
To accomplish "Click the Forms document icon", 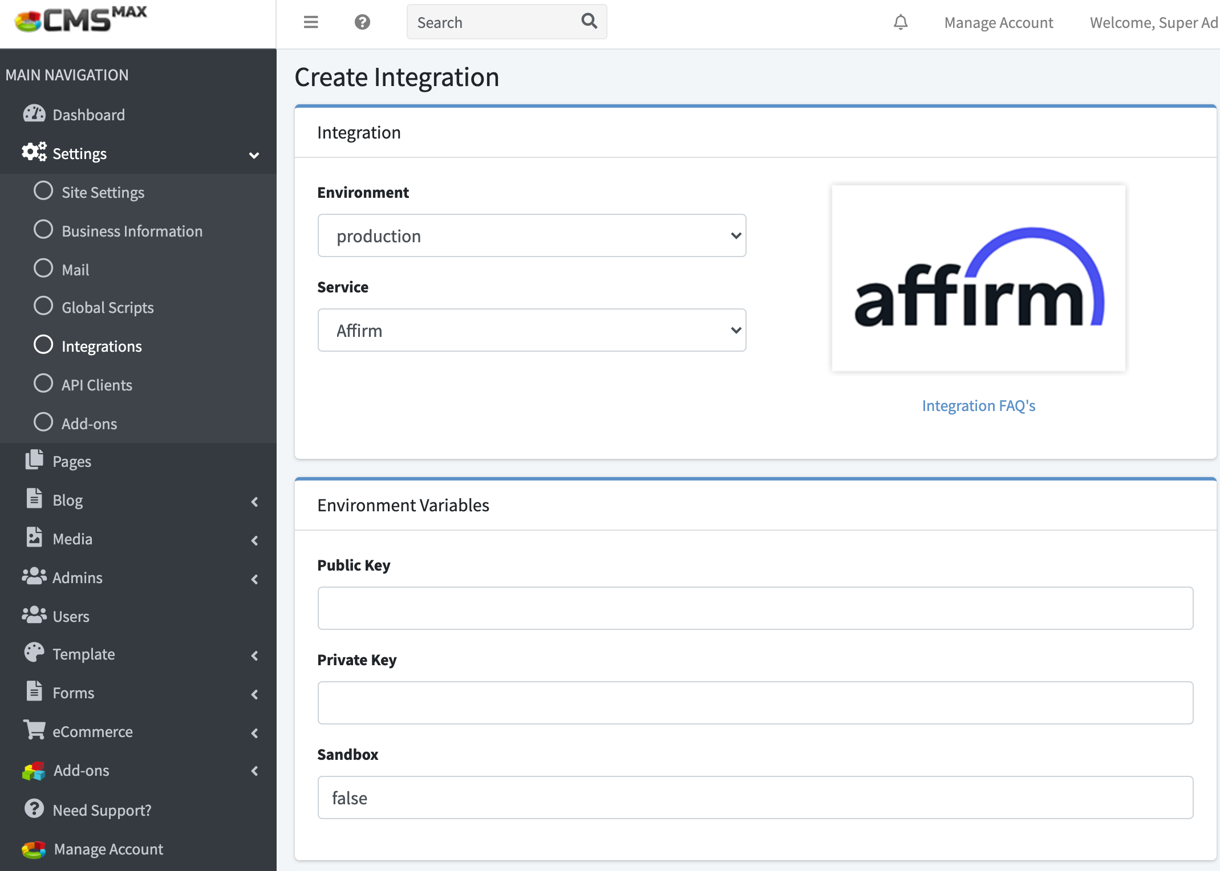I will tap(34, 691).
